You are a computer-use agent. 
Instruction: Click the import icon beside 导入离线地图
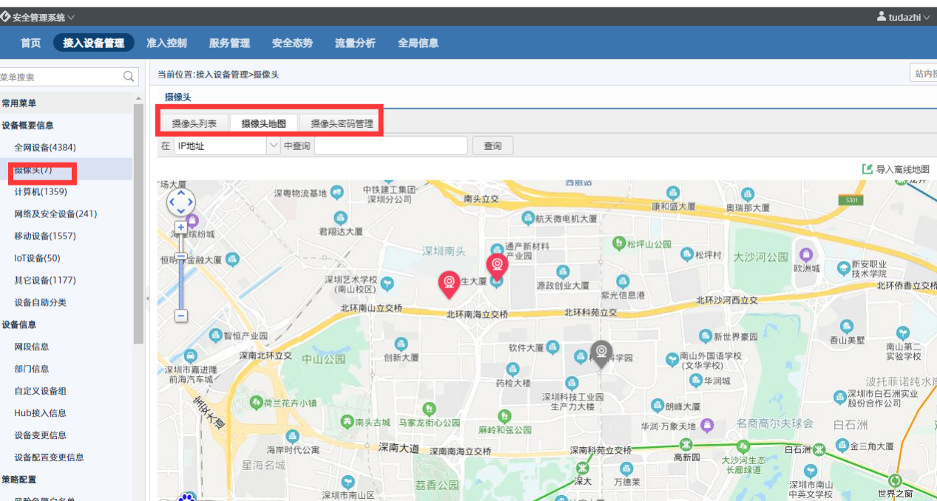coord(867,169)
